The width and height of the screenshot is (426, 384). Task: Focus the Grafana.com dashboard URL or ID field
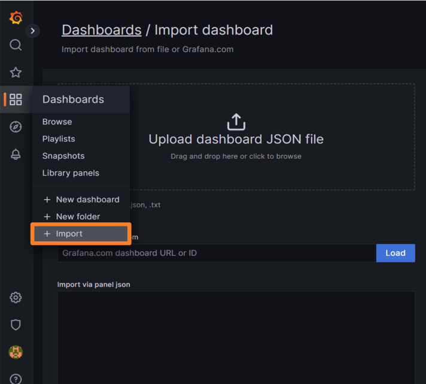pyautogui.click(x=217, y=253)
